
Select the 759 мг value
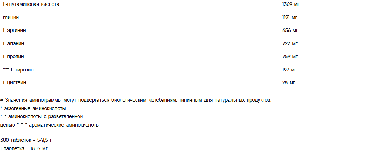[290, 57]
